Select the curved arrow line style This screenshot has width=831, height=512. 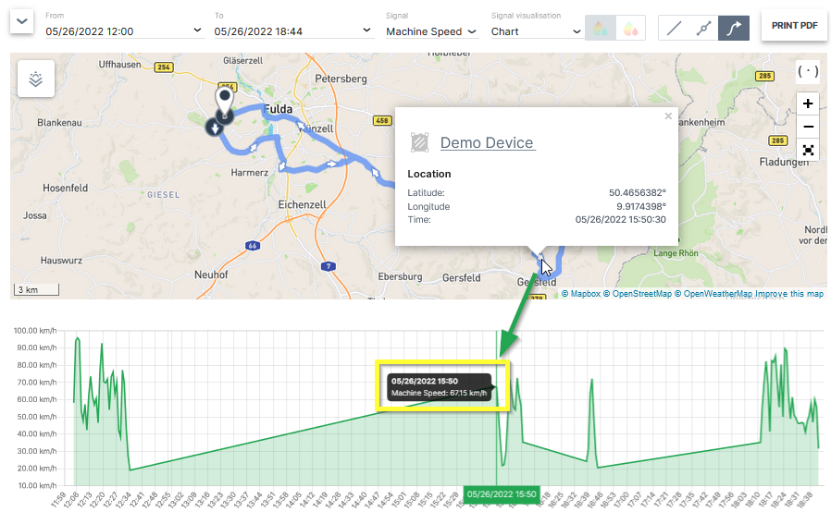click(x=734, y=28)
